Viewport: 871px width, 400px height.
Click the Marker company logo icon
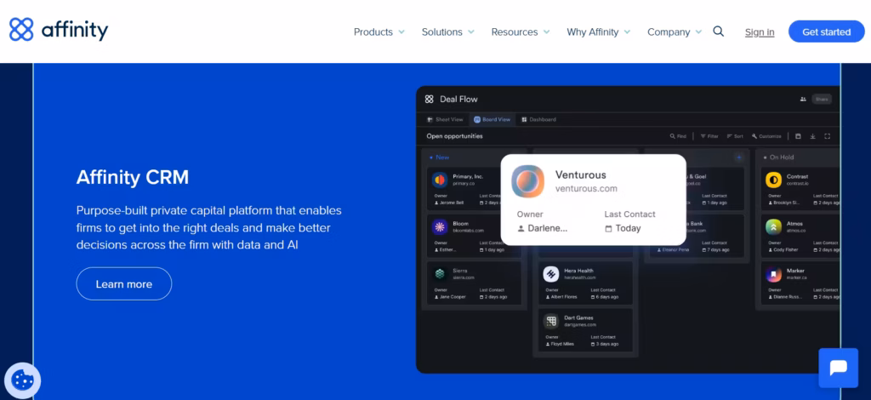coord(774,273)
